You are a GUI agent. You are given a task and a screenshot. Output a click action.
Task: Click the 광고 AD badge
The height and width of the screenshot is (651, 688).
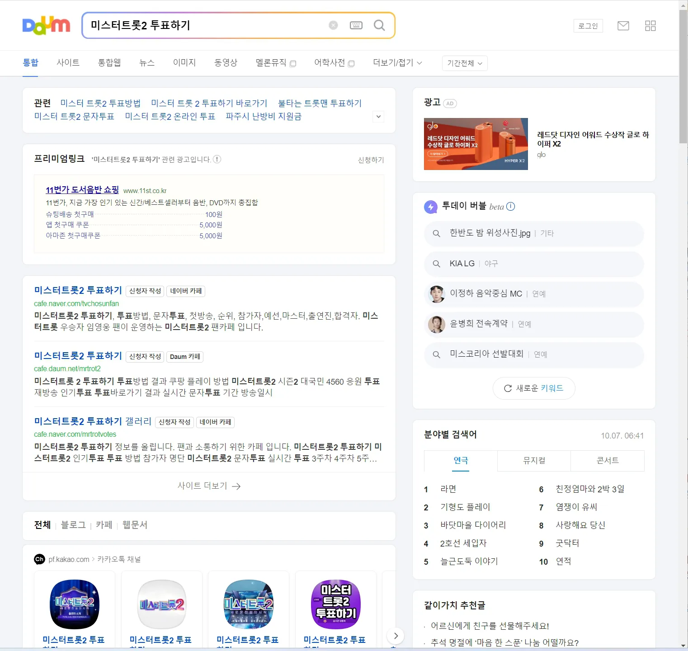coord(450,104)
